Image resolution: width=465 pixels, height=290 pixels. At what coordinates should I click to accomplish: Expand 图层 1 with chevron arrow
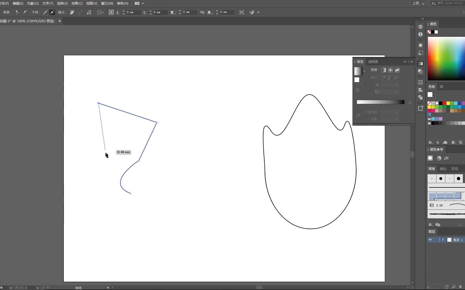443,240
